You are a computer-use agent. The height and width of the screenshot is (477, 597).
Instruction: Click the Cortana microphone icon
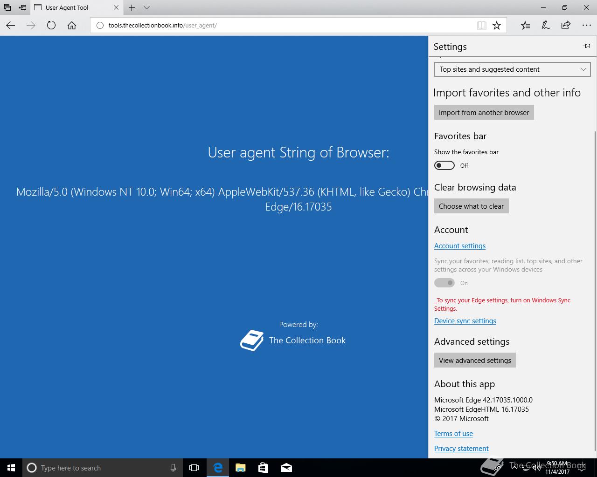pos(173,468)
